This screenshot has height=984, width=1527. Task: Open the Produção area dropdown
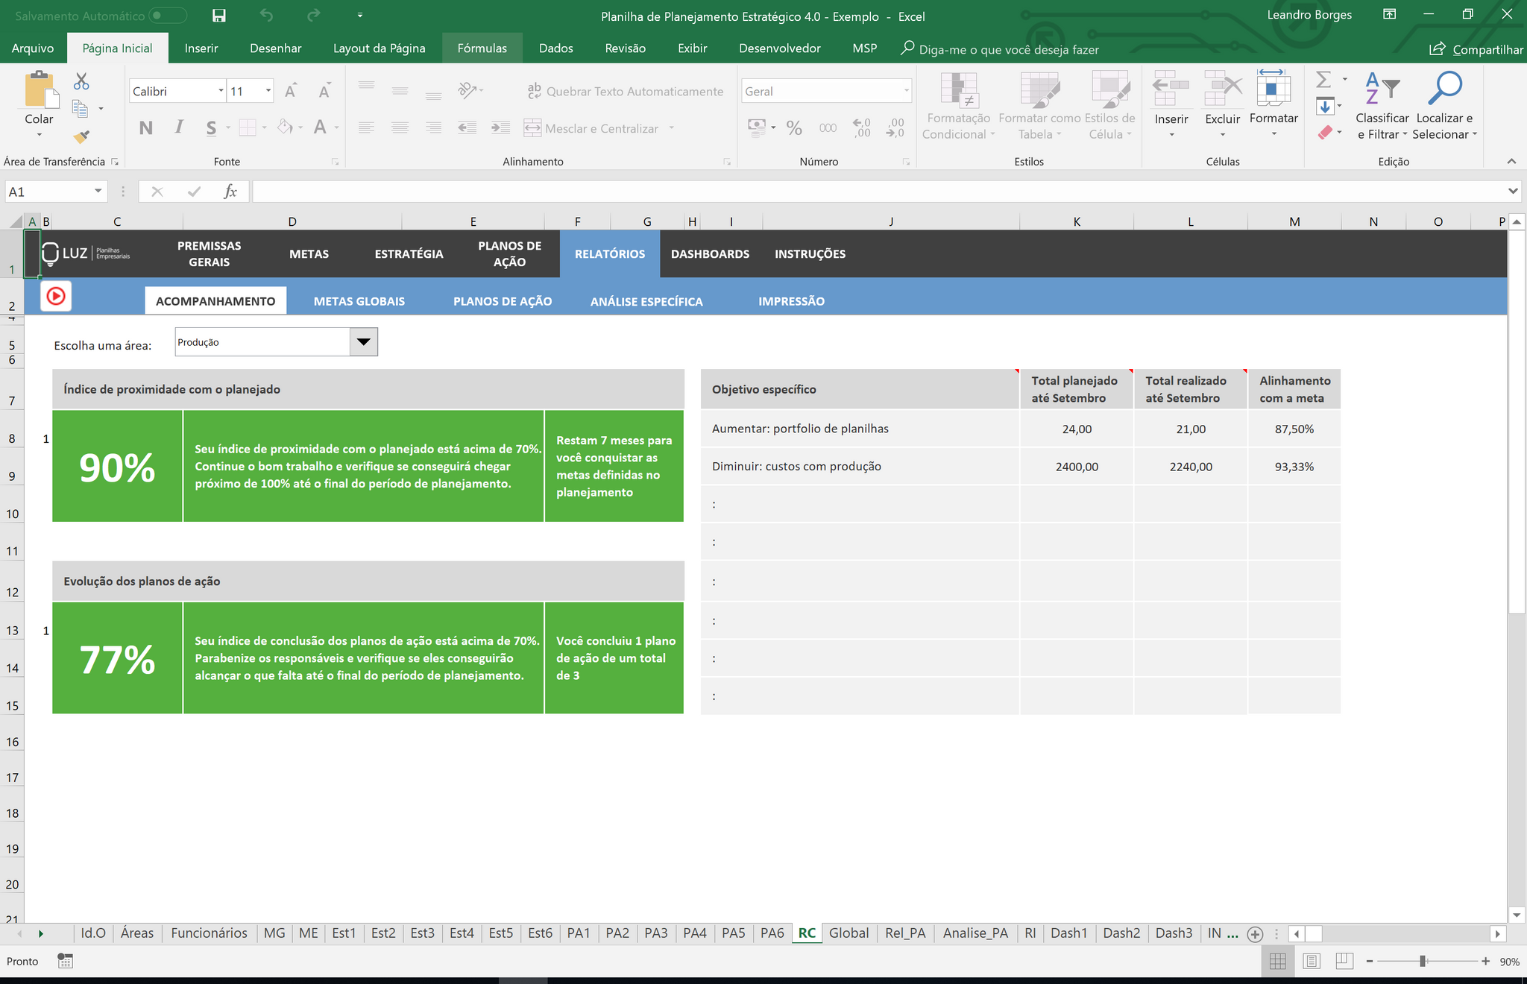[x=363, y=342]
